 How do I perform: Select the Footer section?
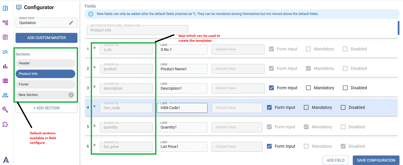(x=45, y=84)
